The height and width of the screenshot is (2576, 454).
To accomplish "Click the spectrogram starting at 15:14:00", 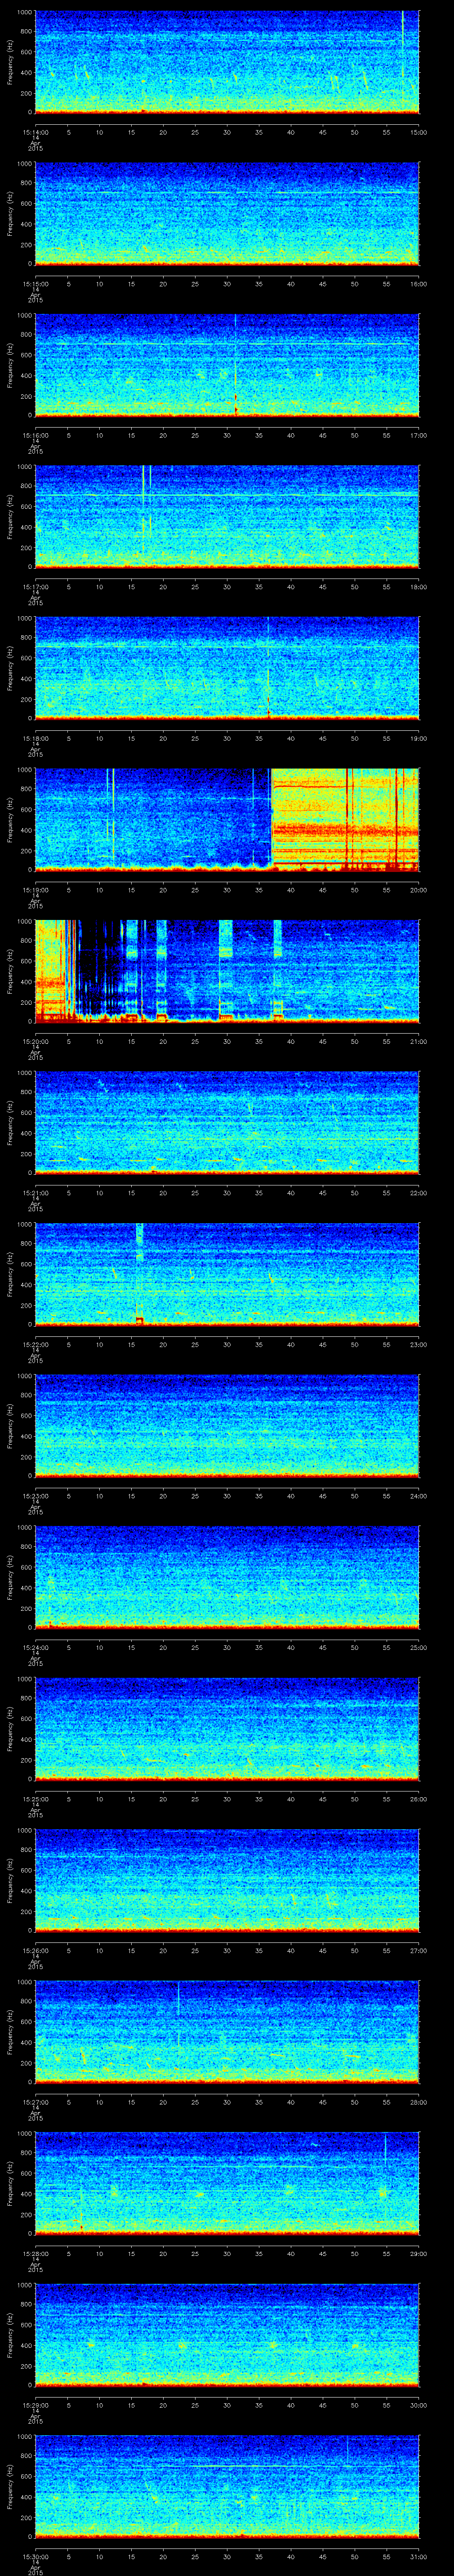I will 227,62.
